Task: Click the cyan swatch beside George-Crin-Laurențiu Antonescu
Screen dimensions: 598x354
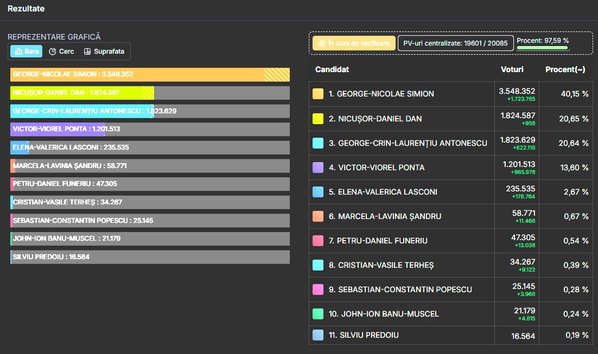Action: [x=317, y=143]
